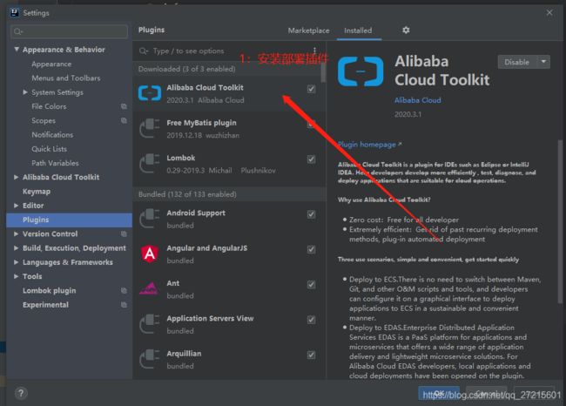The image size is (566, 406).
Task: Toggle Ant plugin enabled checkbox
Action: pos(311,284)
